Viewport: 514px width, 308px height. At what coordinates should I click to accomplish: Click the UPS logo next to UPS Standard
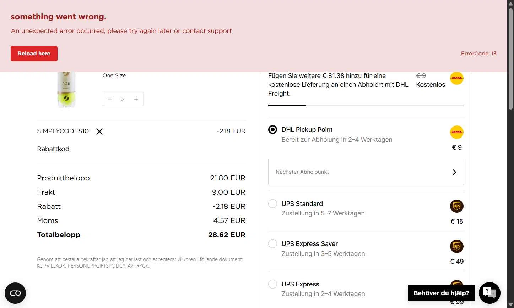(457, 206)
